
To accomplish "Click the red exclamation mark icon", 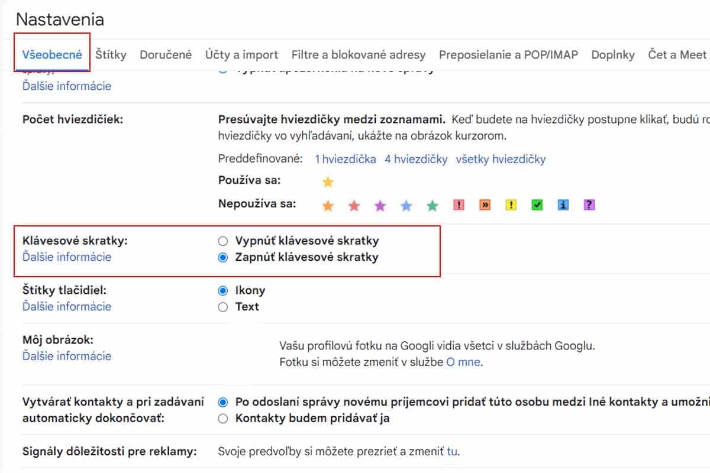I will click(x=459, y=205).
